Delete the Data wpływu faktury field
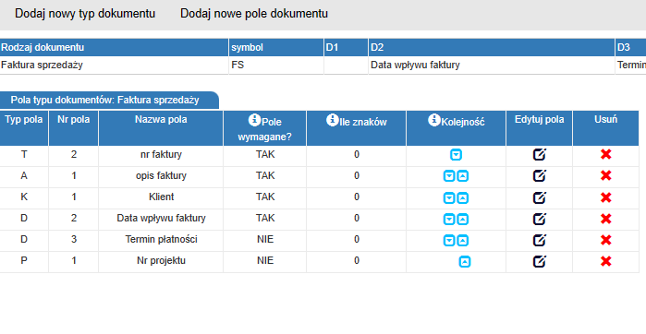This screenshot has height=334, width=646. 605,219
